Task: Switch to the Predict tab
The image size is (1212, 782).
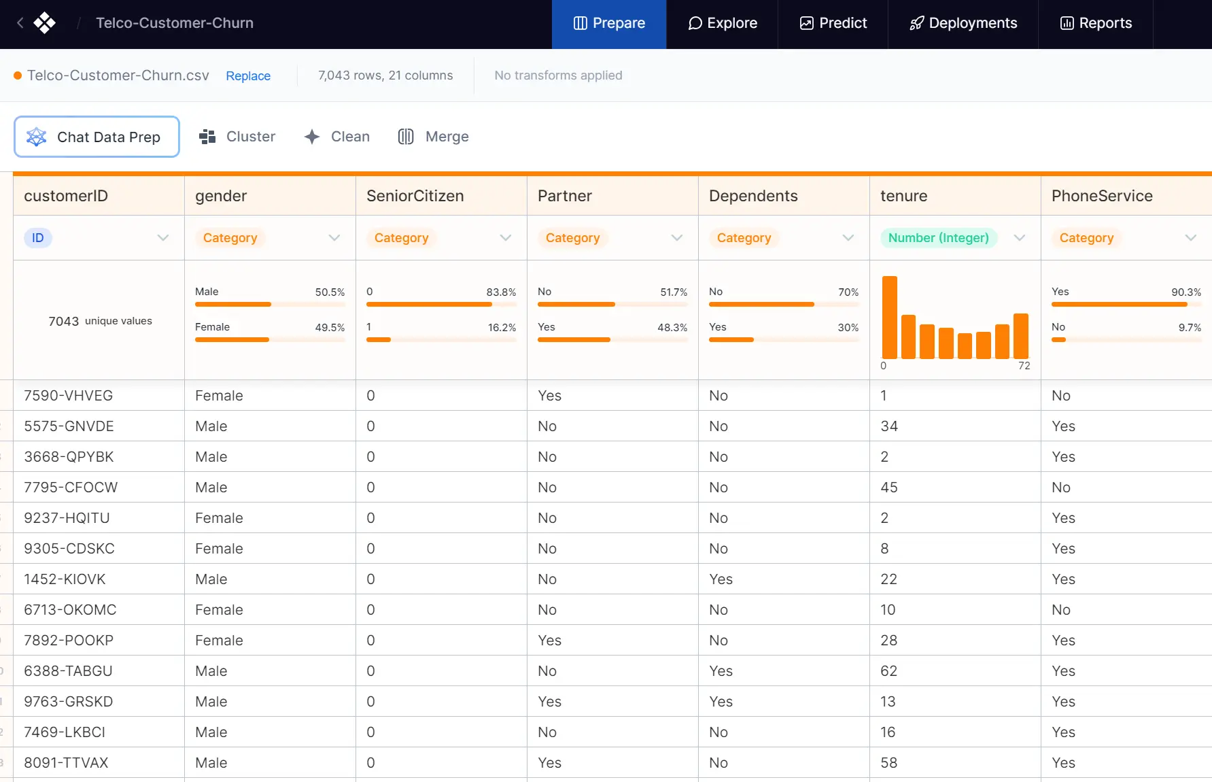Action: (833, 23)
